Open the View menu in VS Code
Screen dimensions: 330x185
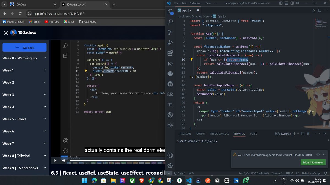208,3
